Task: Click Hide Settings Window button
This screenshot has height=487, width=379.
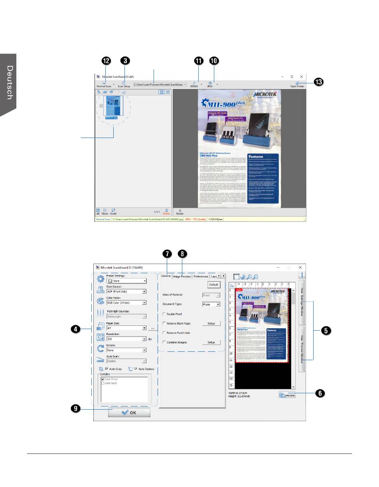Action: point(302,303)
